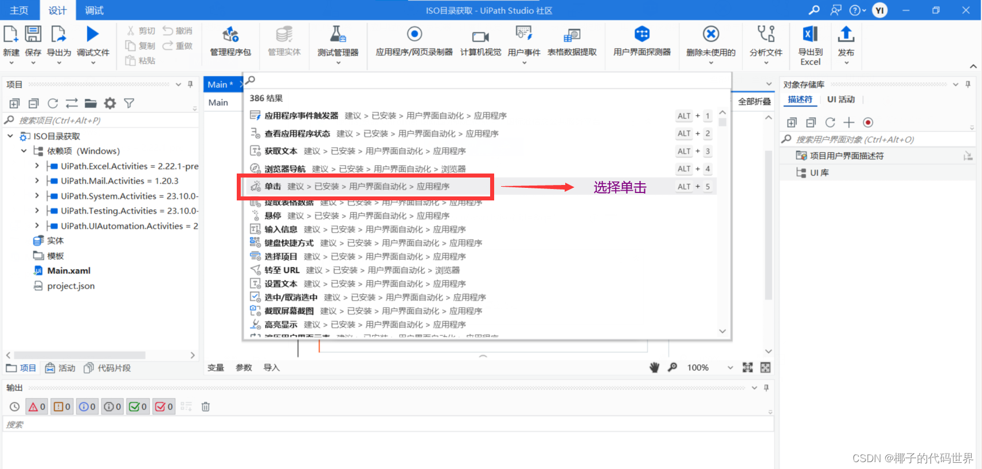Open 测试管理器 test manager

tap(338, 34)
